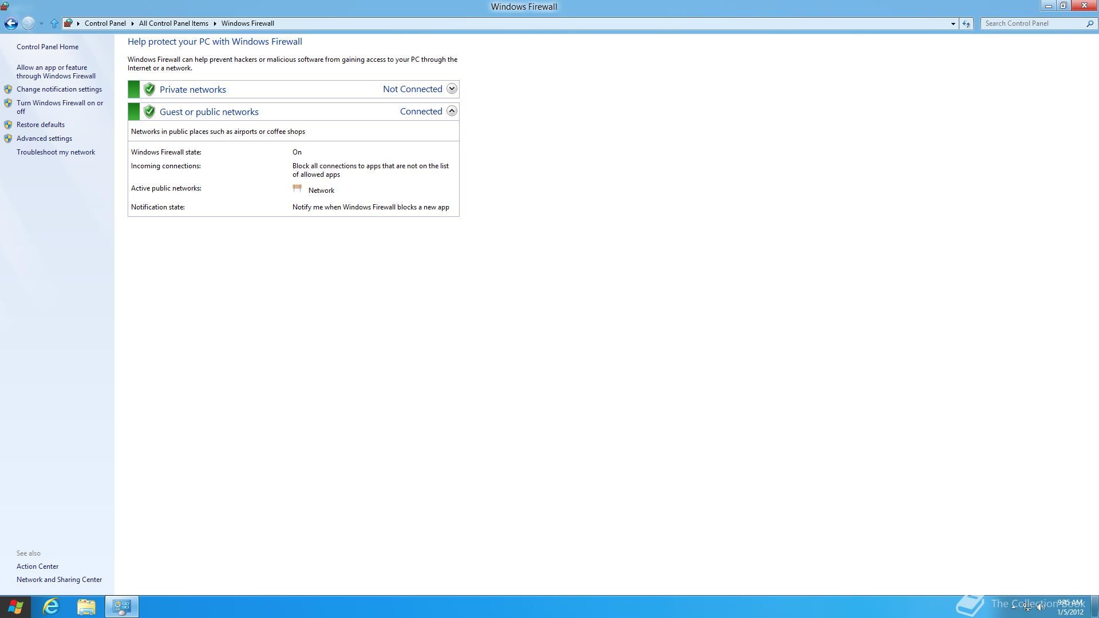Screen dimensions: 1099x618
Task: Click the Forward navigation arrow
Action: point(28,23)
